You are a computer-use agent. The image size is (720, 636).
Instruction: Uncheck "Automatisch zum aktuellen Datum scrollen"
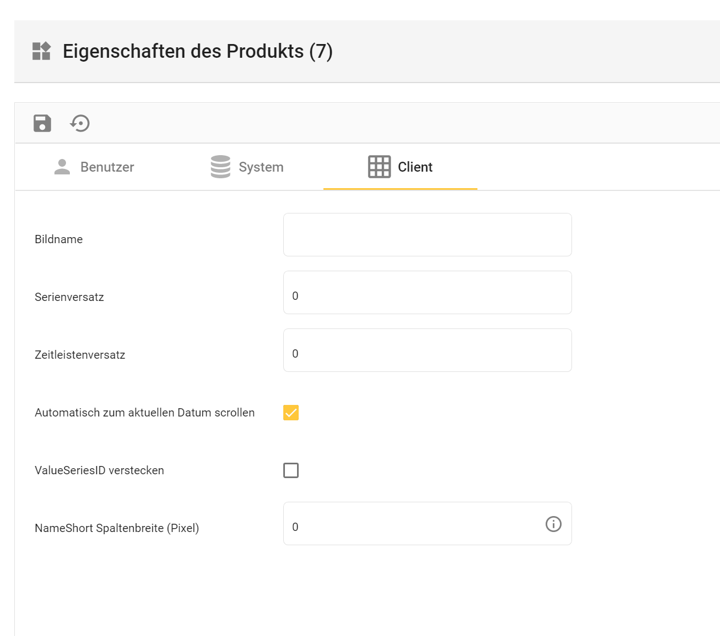coord(290,412)
